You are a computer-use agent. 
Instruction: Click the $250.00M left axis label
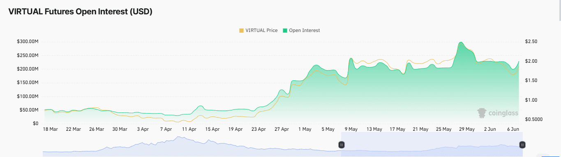pos(28,55)
